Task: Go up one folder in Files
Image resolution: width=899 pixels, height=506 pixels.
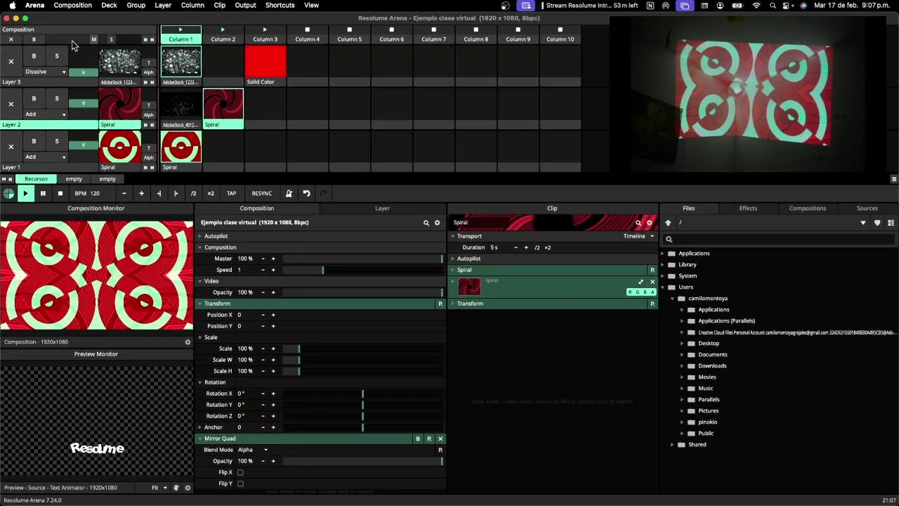Action: (x=668, y=223)
